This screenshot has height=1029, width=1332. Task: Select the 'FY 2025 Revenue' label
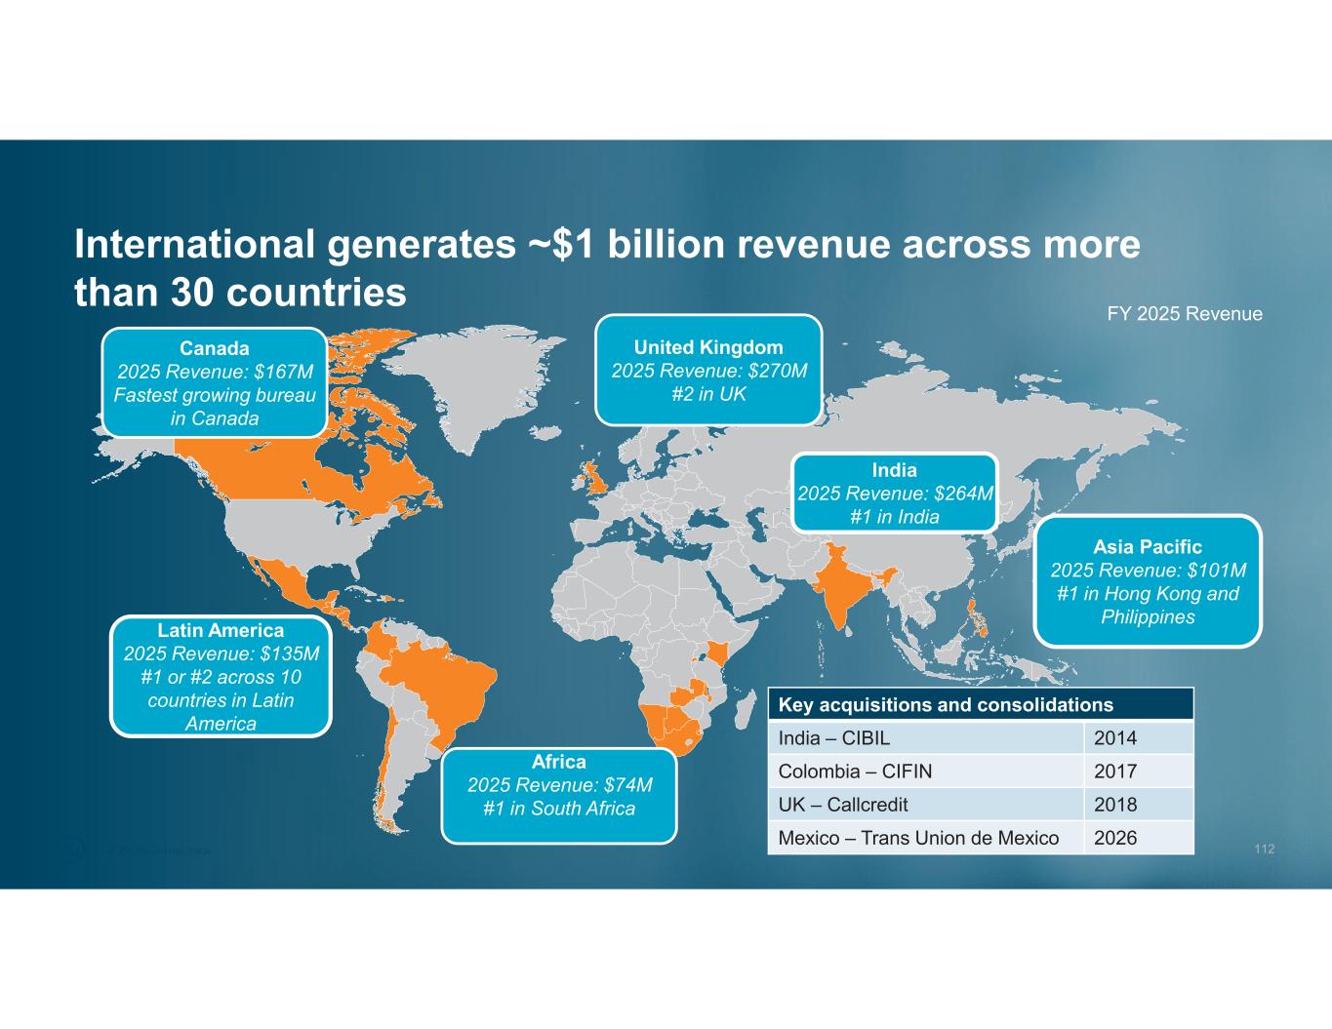tap(1185, 314)
